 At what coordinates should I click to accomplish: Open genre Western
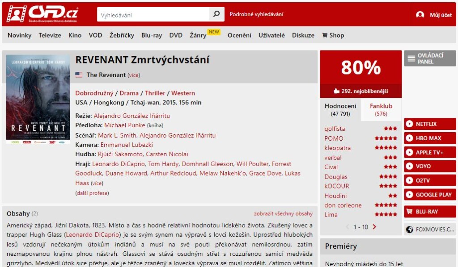click(x=183, y=93)
